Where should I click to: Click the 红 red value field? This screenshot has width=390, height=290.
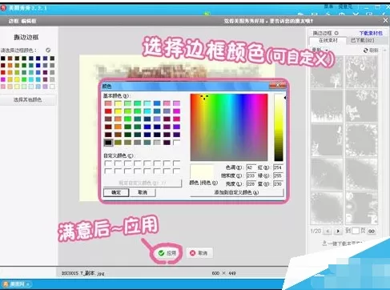coord(278,167)
